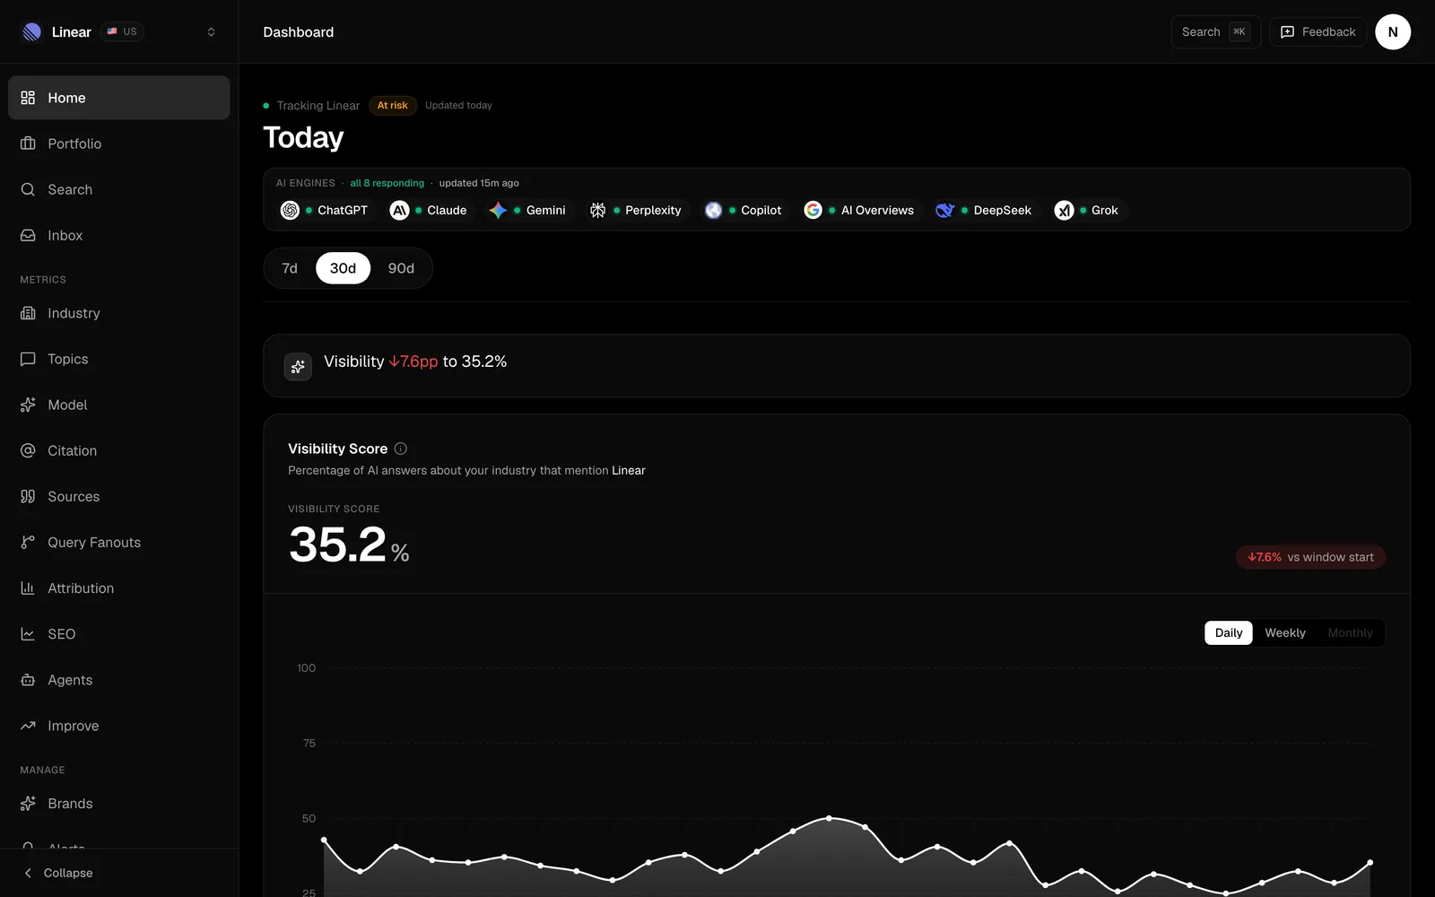Viewport: 1435px width, 897px height.
Task: Click the Improve trend arrow icon
Action: [x=28, y=726]
